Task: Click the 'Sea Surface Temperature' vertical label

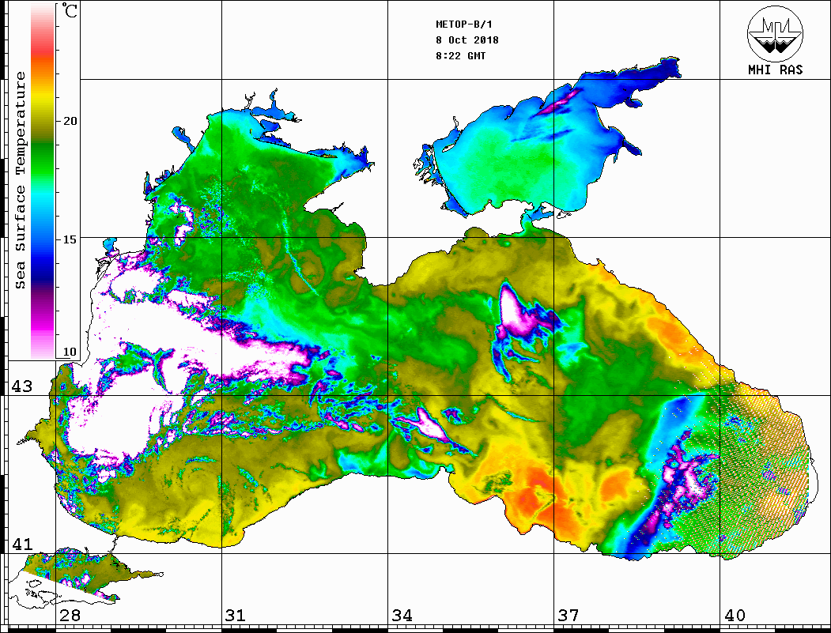Action: pyautogui.click(x=20, y=181)
